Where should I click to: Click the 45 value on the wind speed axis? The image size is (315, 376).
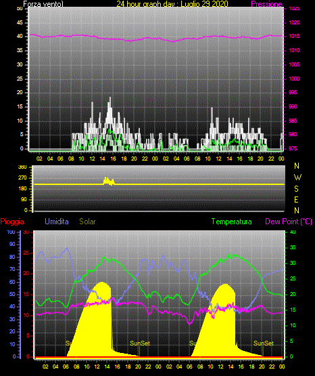(x=20, y=22)
